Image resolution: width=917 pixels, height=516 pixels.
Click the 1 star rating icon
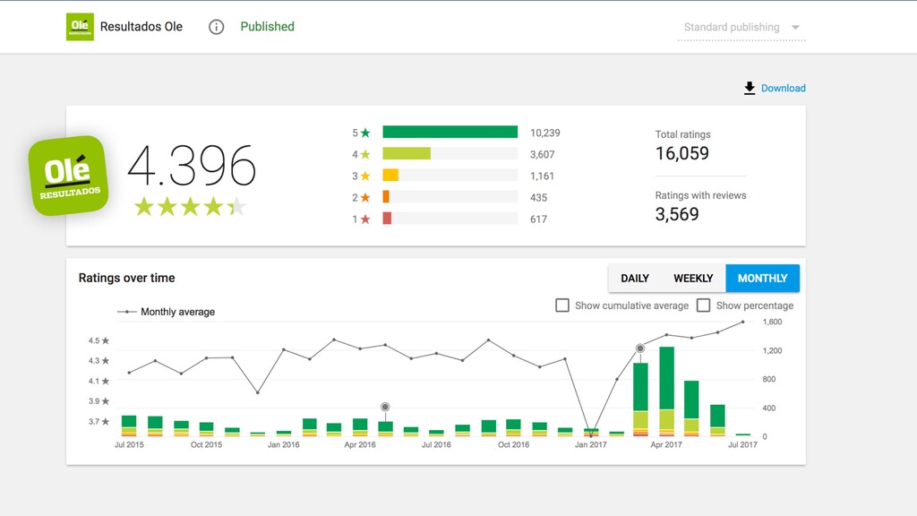(365, 219)
